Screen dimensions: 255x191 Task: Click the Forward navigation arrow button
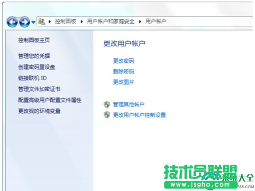click(24, 22)
